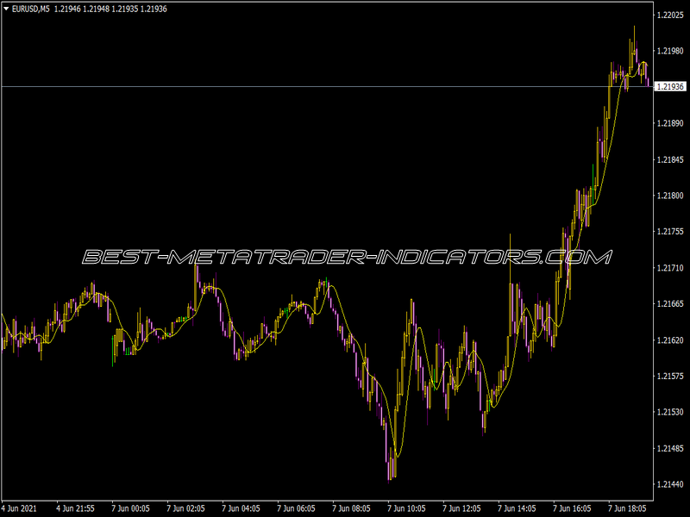Click the 4 Jun 2021 time label
The height and width of the screenshot is (517, 690).
(19, 508)
